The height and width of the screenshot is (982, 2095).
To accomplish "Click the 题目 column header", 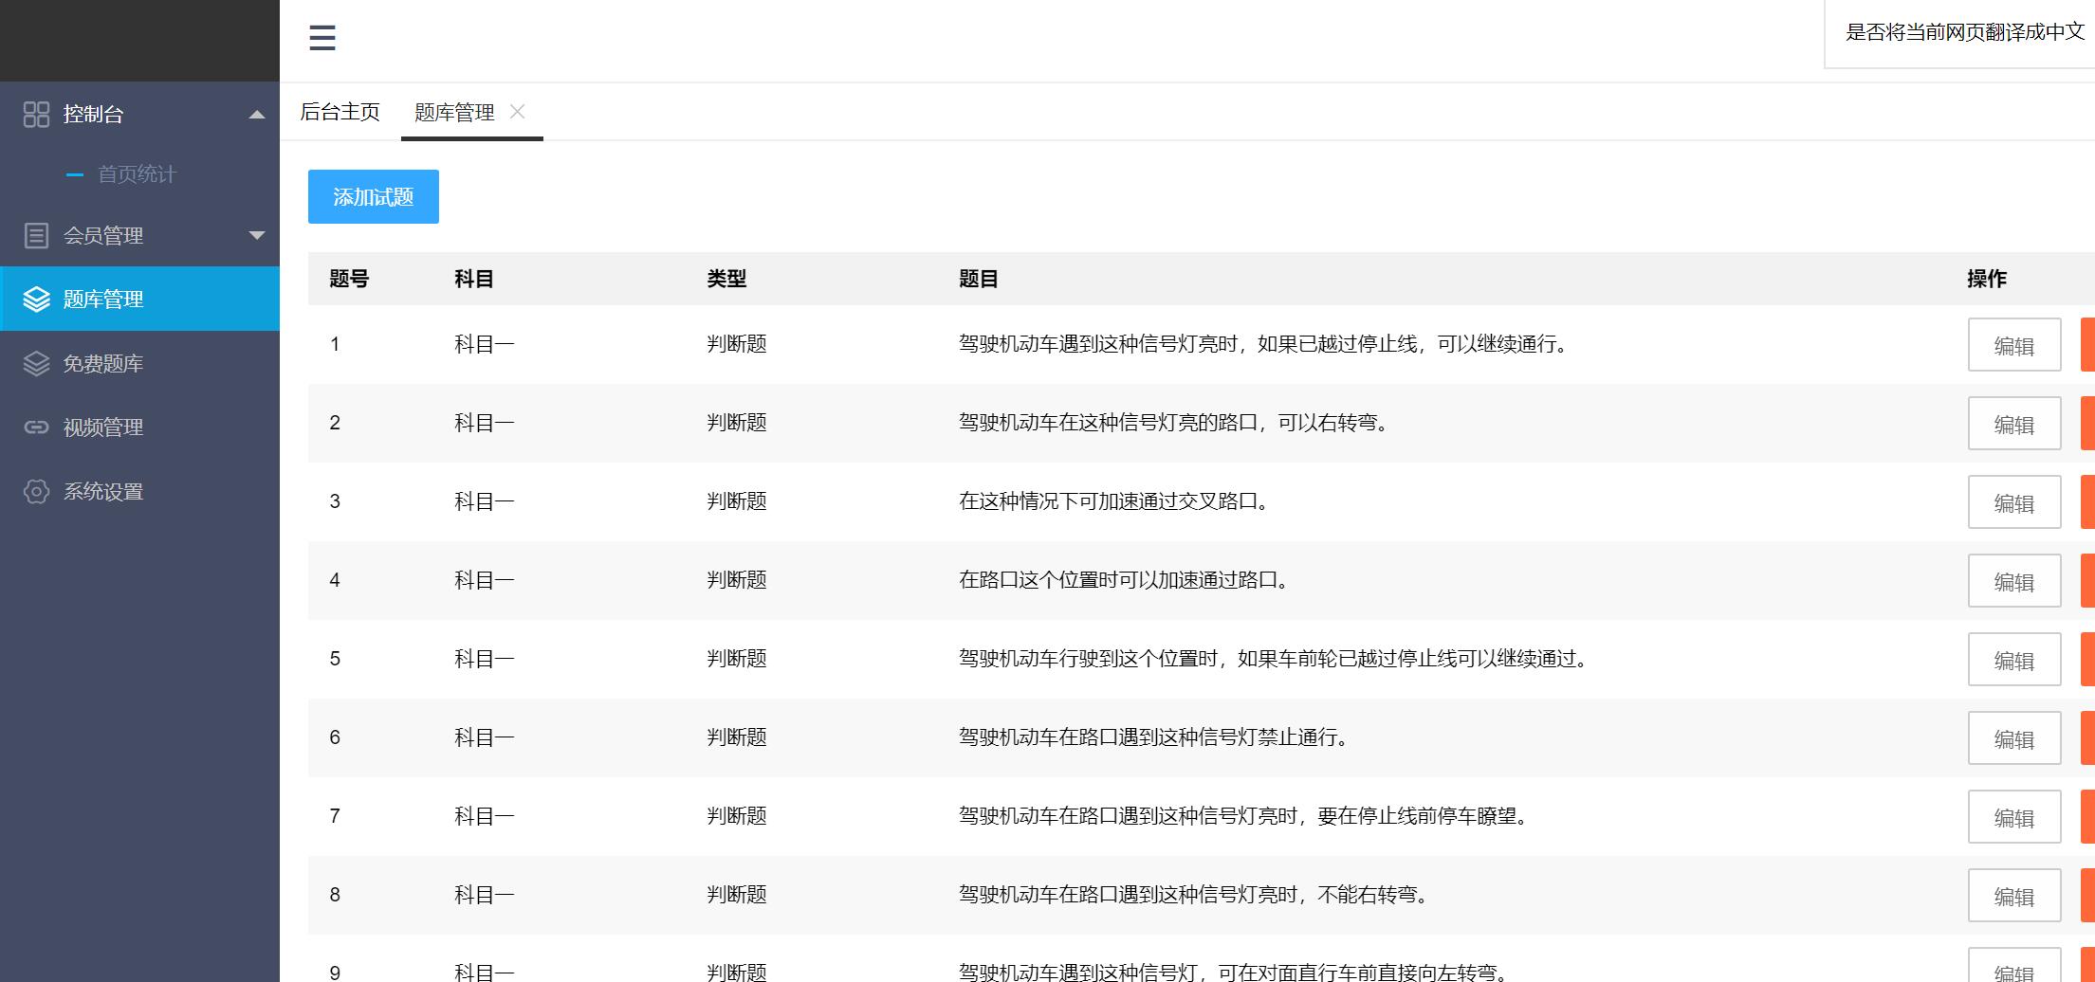I will (978, 279).
